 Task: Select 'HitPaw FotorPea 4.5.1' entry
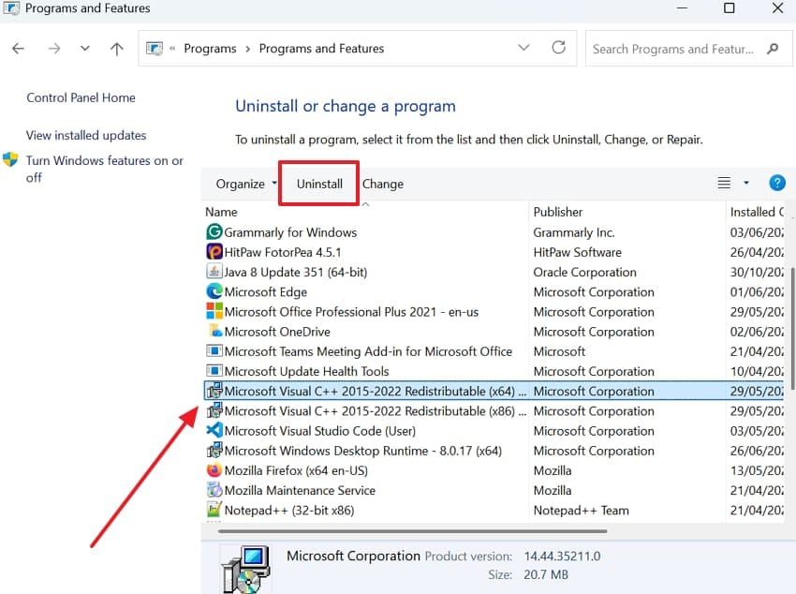click(x=283, y=252)
